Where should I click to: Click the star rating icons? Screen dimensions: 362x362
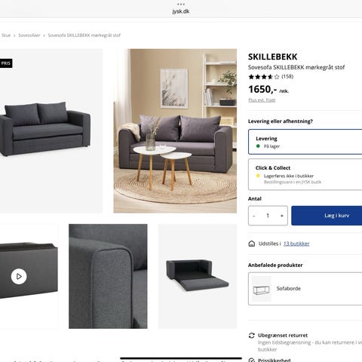tap(264, 77)
